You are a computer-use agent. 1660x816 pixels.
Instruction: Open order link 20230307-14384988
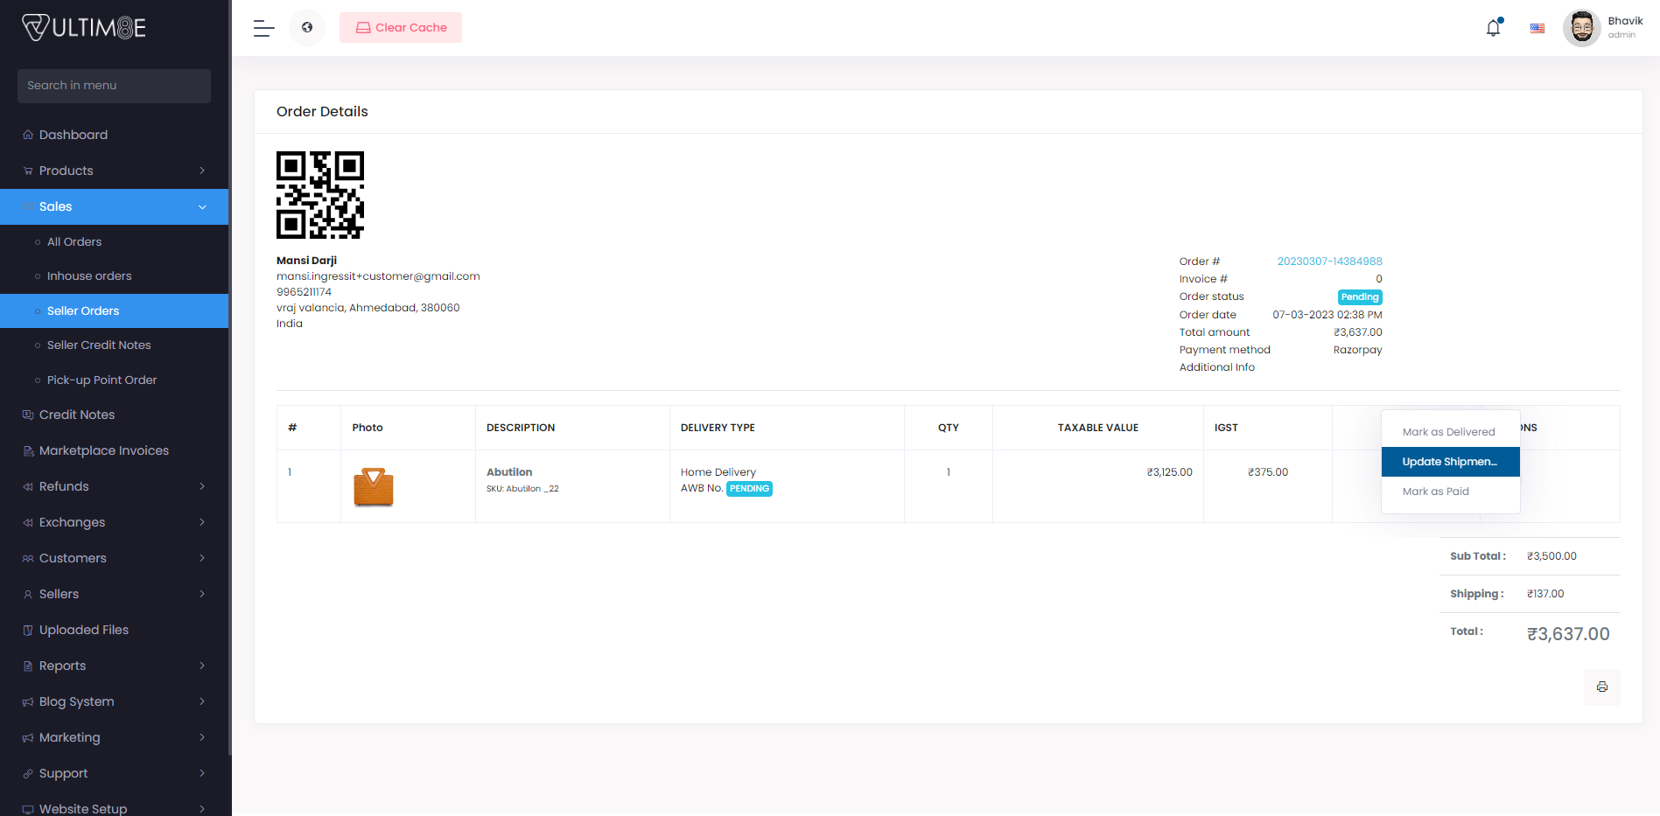tap(1328, 261)
